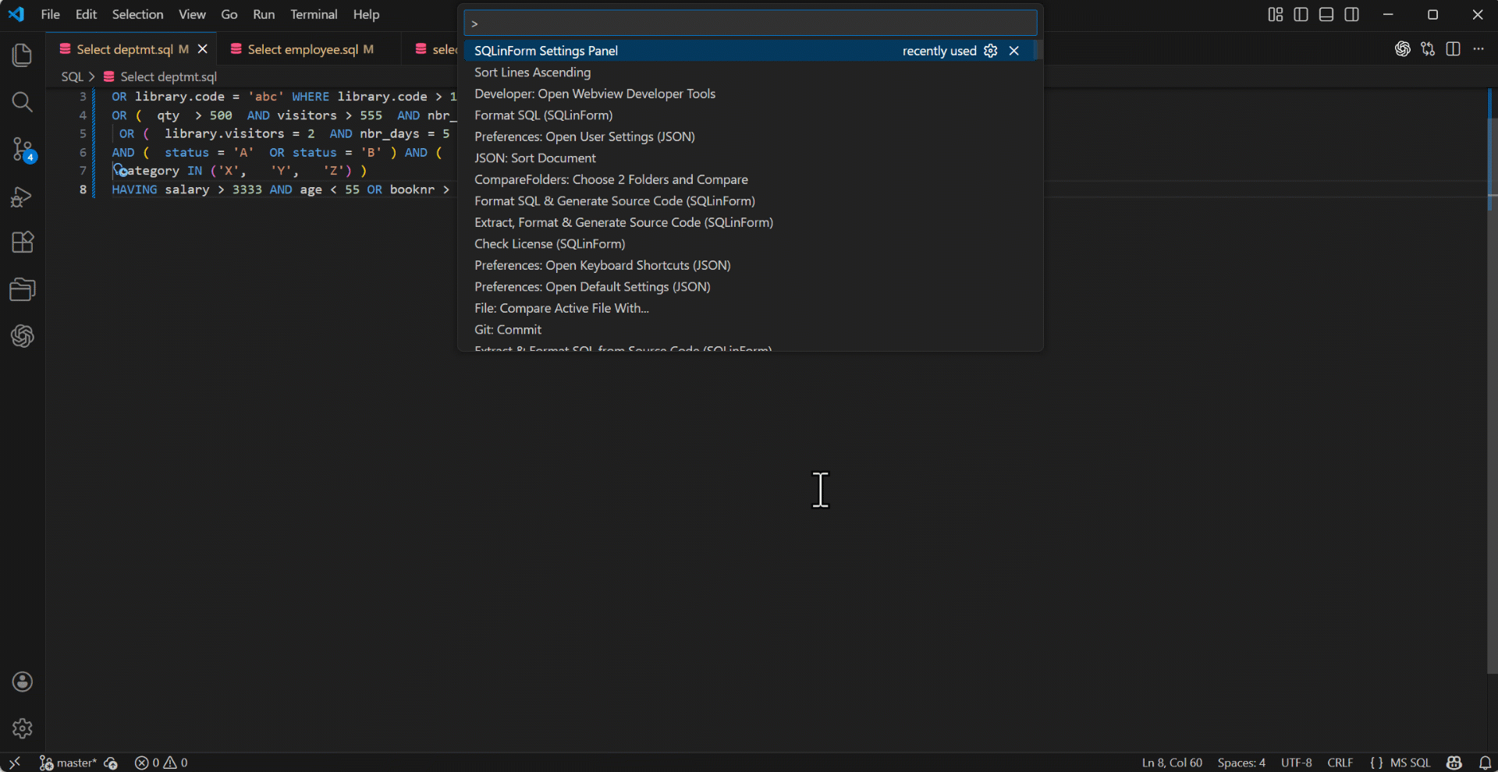Image resolution: width=1498 pixels, height=772 pixels.
Task: Show errors and warnings count in status bar
Action: [x=161, y=763]
